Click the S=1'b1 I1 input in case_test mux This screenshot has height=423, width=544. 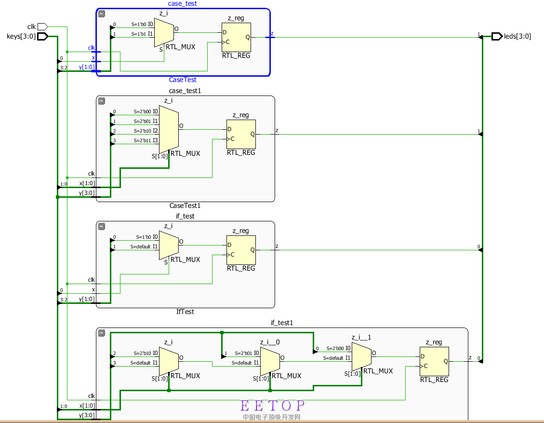[x=142, y=34]
